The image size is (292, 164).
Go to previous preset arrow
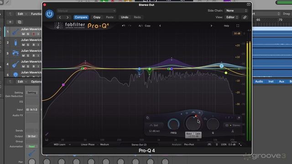click(x=60, y=17)
